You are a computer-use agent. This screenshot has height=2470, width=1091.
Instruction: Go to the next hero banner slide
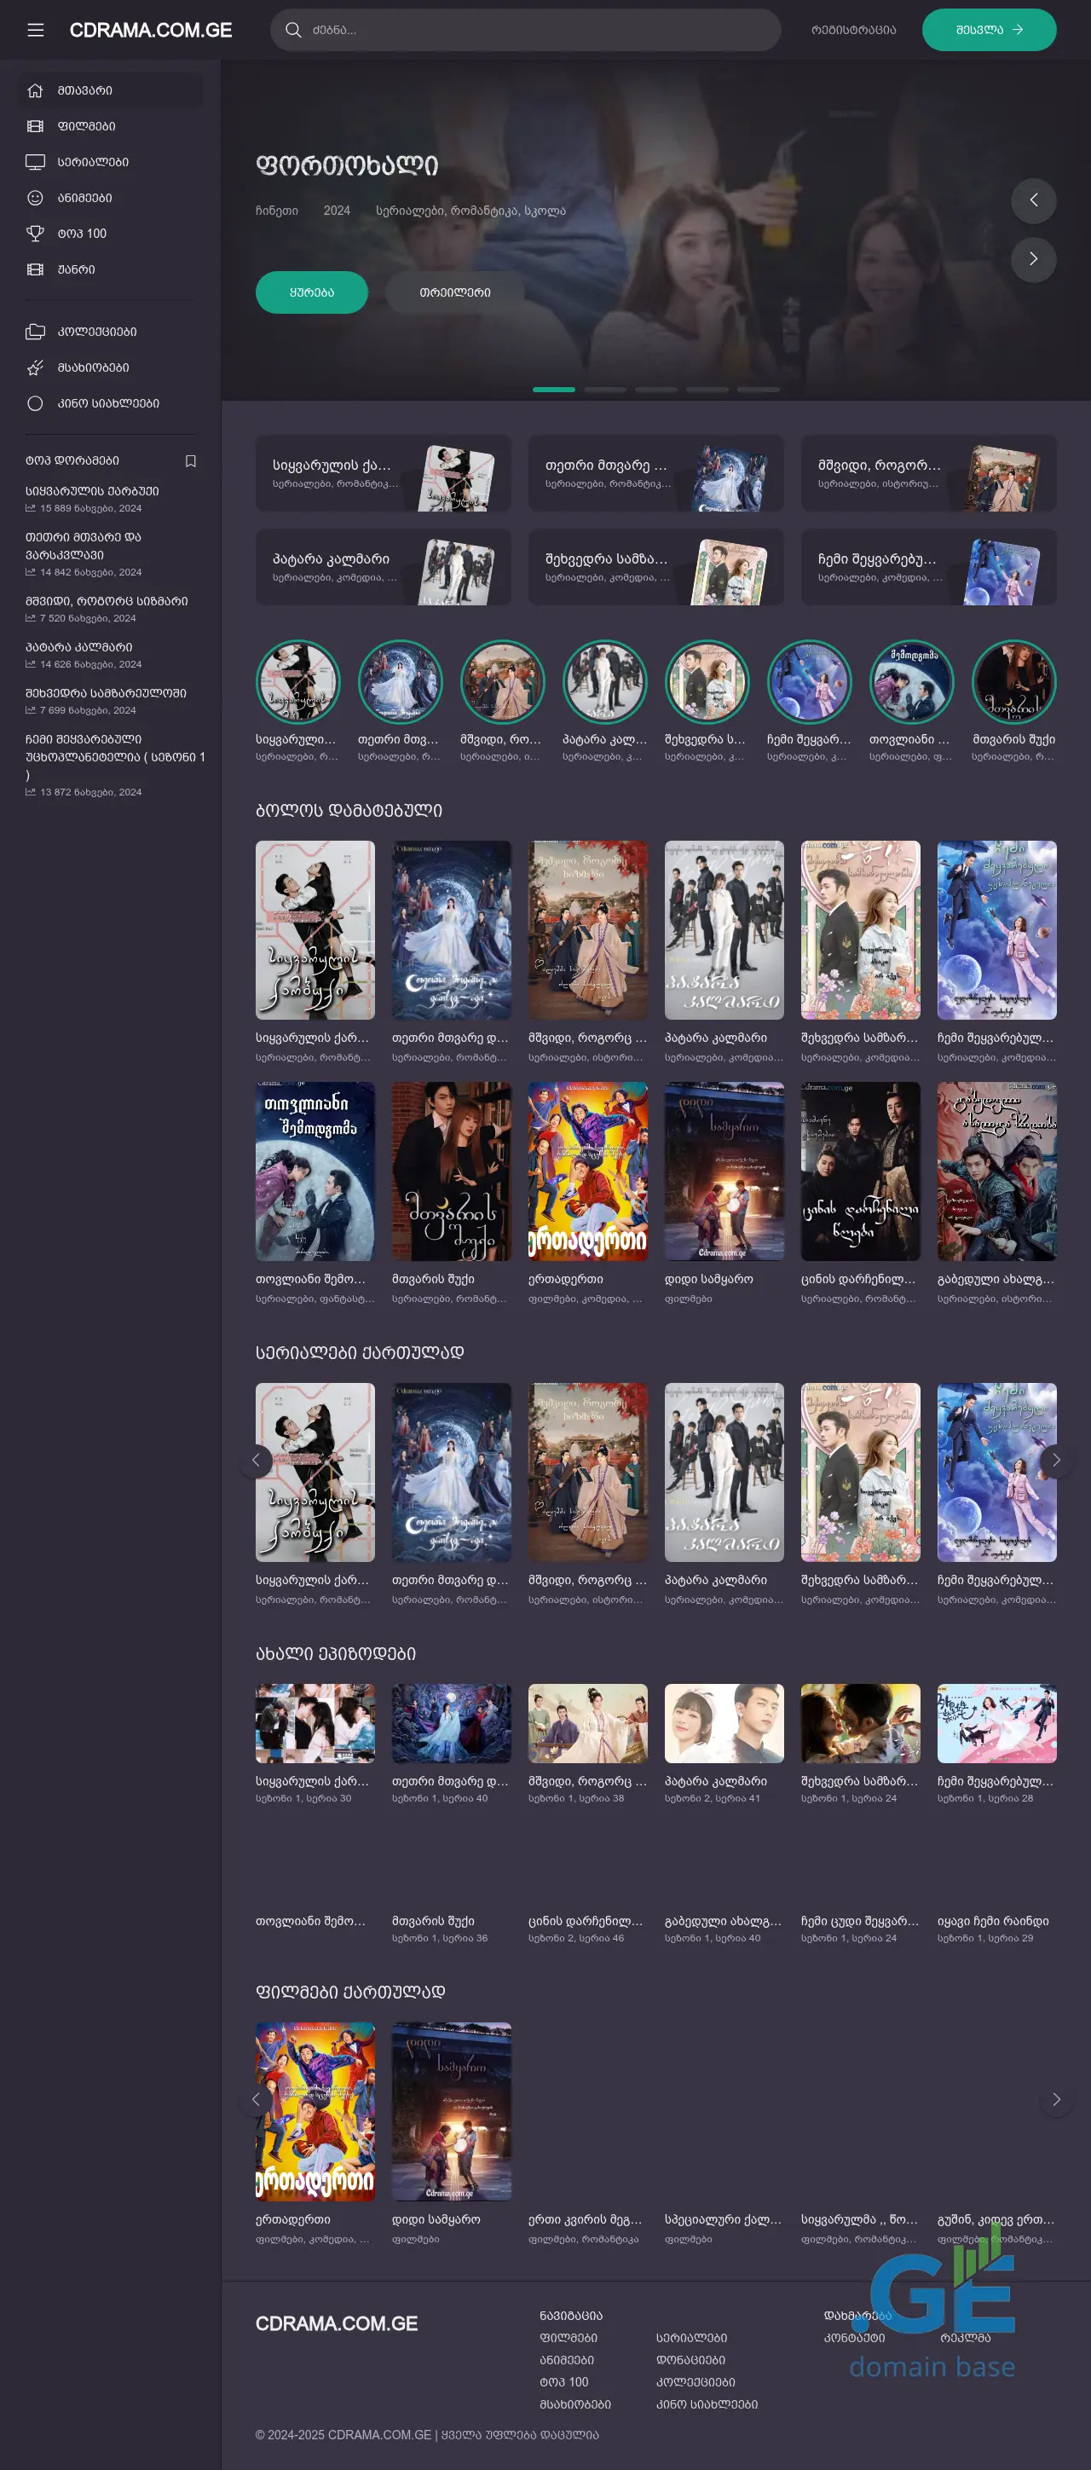[1032, 259]
